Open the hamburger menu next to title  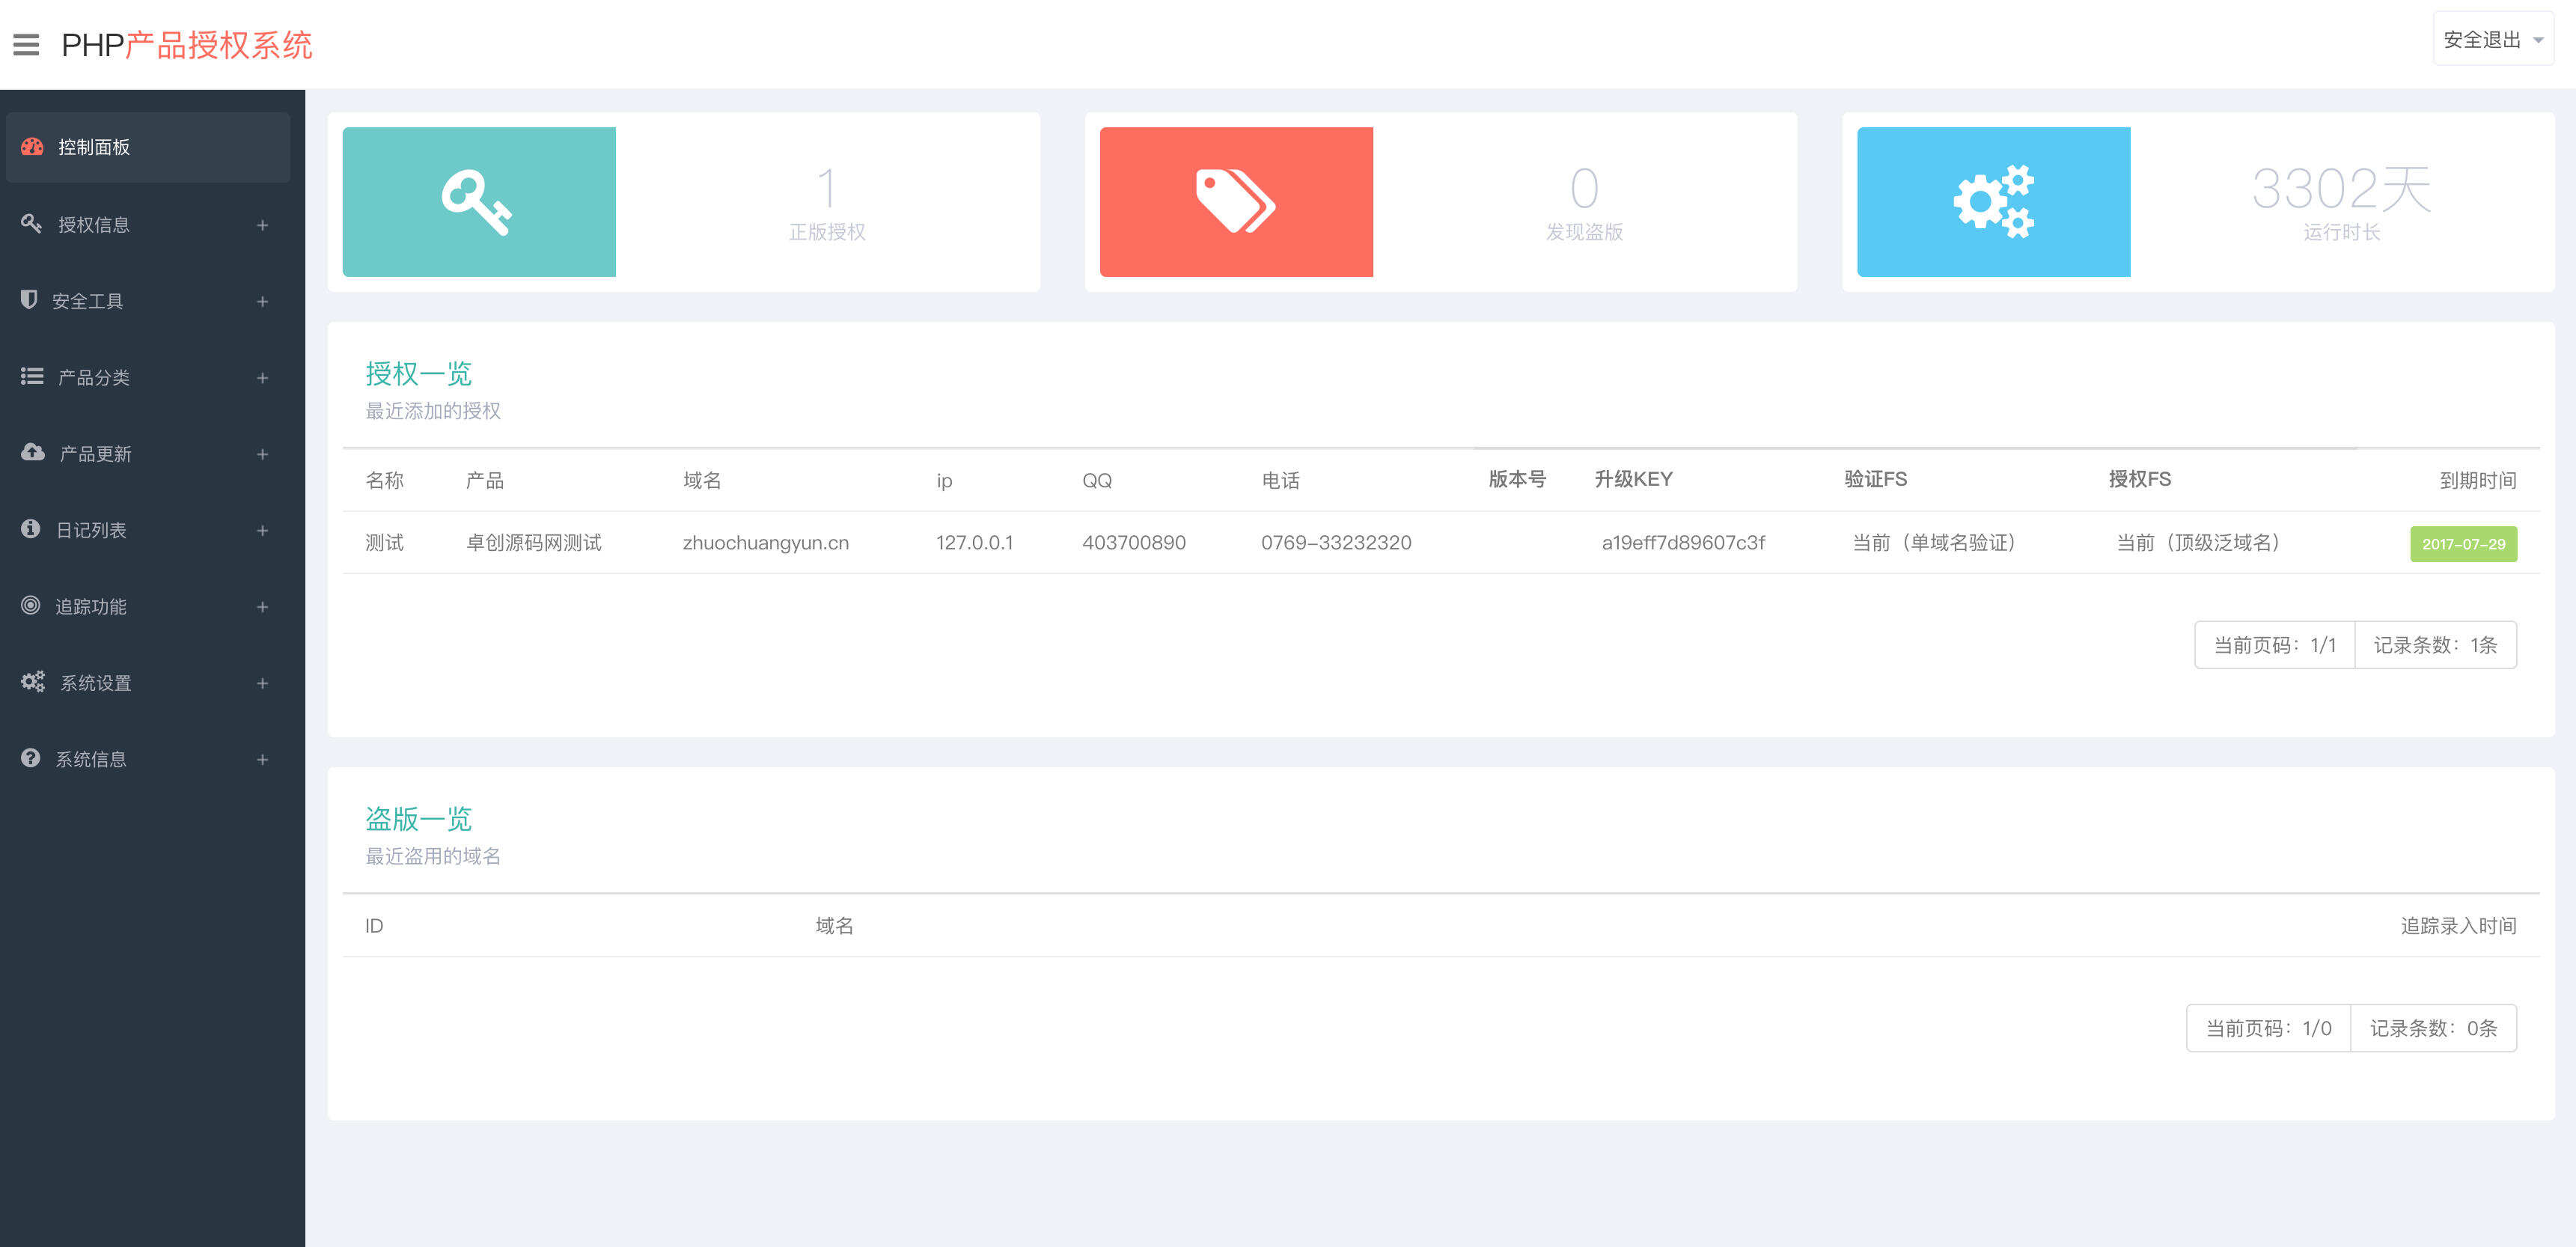27,45
